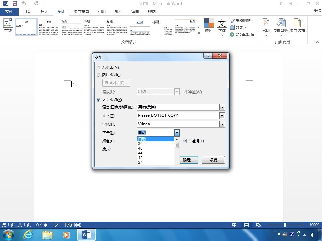Open ribbon display options icon
The image size is (322, 241).
point(290,3)
